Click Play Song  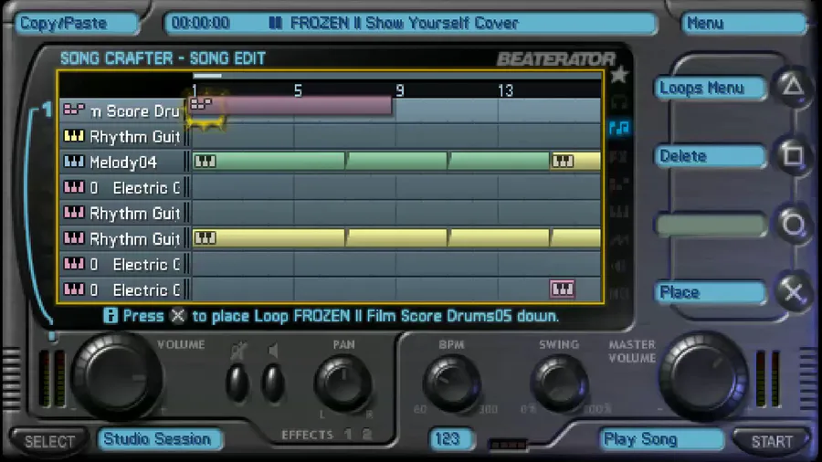tap(661, 439)
